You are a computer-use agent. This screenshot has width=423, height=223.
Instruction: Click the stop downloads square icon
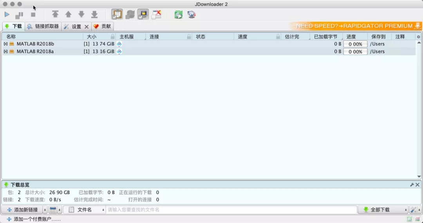[x=33, y=14]
